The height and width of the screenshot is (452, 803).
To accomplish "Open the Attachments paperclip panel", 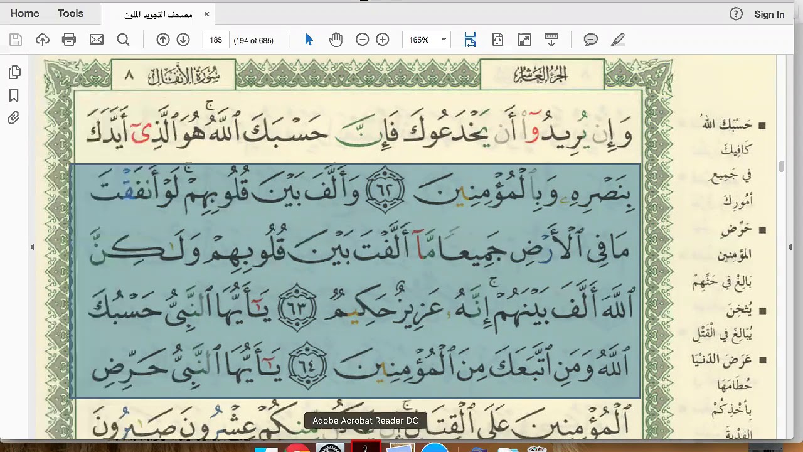I will (14, 118).
